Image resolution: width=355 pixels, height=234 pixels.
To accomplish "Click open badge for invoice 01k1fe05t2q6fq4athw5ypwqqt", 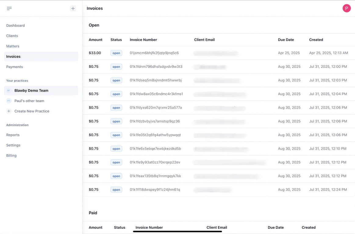I will [x=116, y=135].
